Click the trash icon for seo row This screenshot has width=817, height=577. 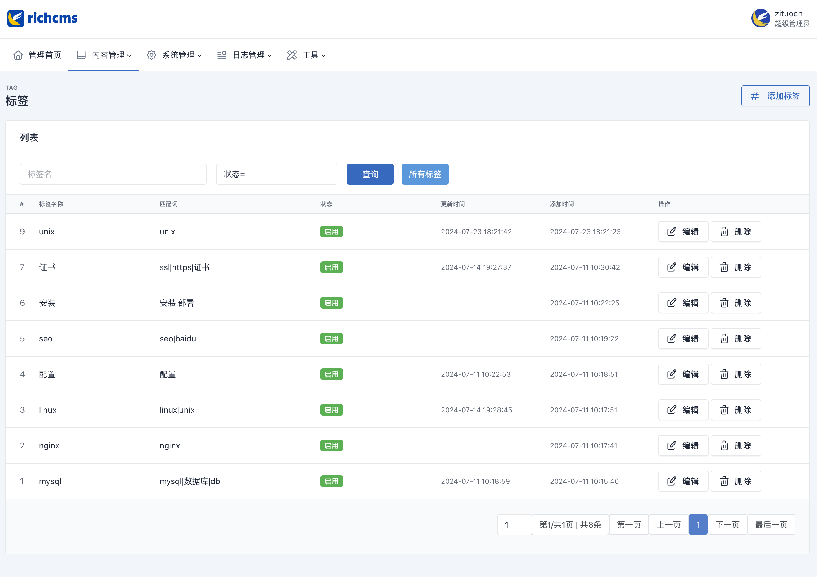(x=724, y=338)
